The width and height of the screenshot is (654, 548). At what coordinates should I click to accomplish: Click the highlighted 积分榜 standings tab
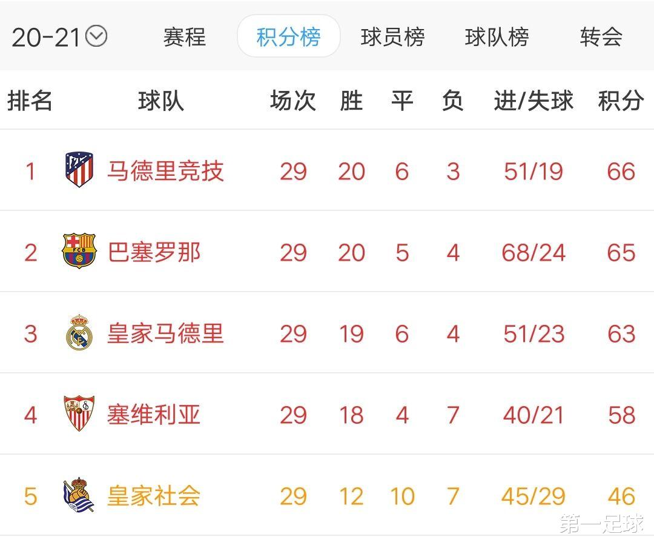pyautogui.click(x=289, y=36)
